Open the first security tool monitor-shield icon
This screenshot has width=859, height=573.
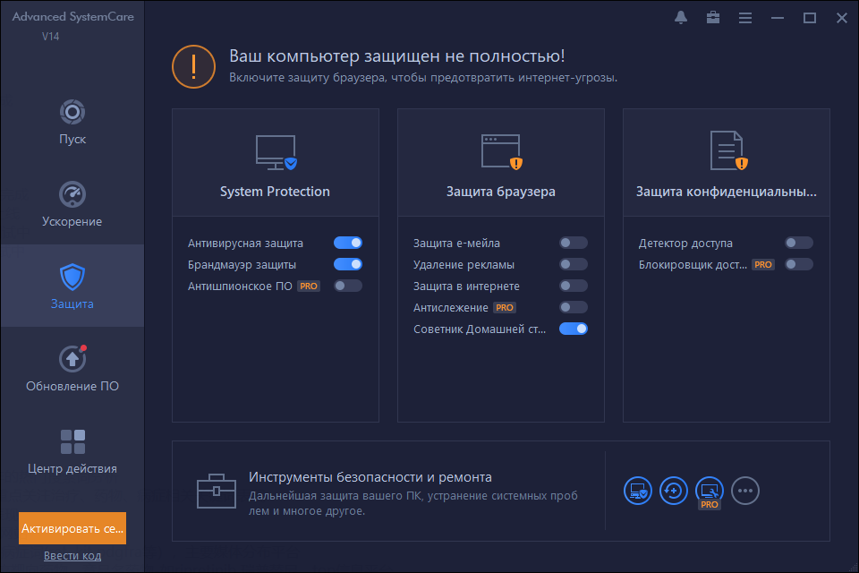tap(638, 491)
